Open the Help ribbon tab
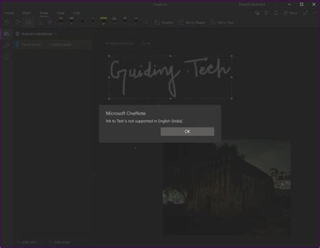320x248 pixels. [76, 13]
